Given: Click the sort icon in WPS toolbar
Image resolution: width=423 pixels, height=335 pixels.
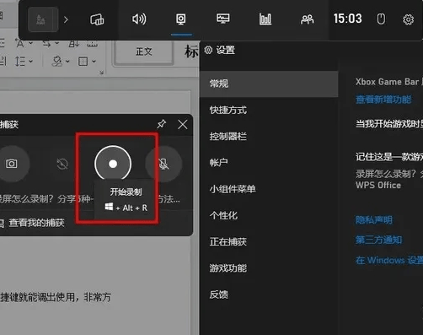Looking at the screenshot, I should [74, 44].
